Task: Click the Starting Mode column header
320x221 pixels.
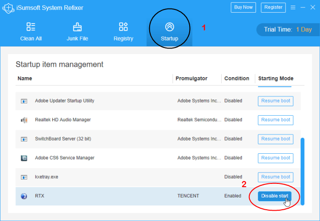Action: point(276,79)
